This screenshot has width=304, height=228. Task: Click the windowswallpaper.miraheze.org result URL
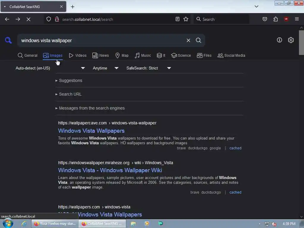tap(115, 163)
